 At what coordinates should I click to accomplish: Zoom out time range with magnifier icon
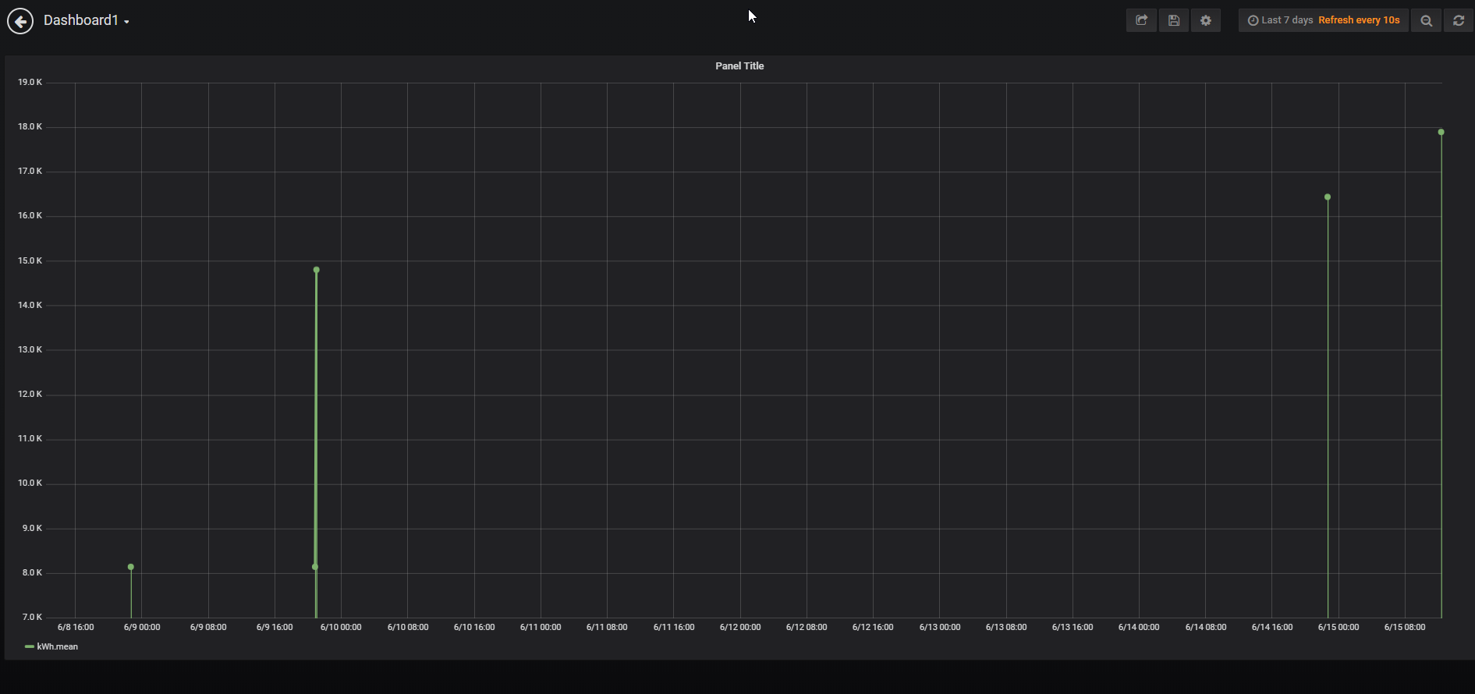(1426, 20)
